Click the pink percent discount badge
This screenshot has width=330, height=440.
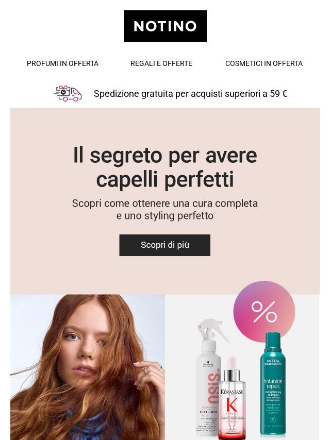(264, 311)
